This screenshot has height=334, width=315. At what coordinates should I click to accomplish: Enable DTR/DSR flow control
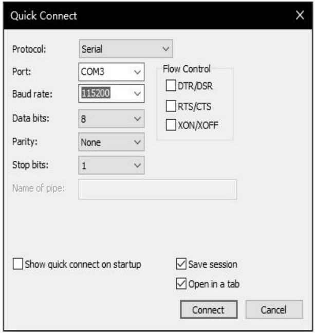171,86
